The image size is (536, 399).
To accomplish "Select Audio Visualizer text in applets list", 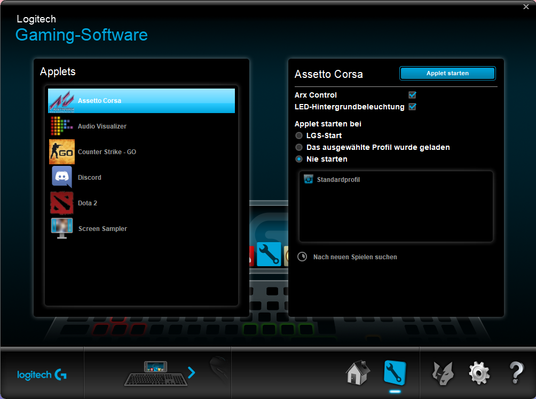I will [x=102, y=126].
